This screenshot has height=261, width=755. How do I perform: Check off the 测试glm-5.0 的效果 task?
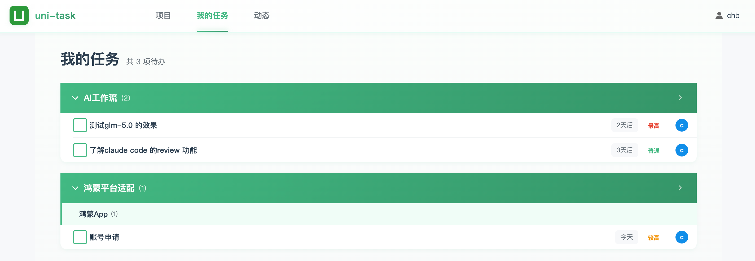80,125
